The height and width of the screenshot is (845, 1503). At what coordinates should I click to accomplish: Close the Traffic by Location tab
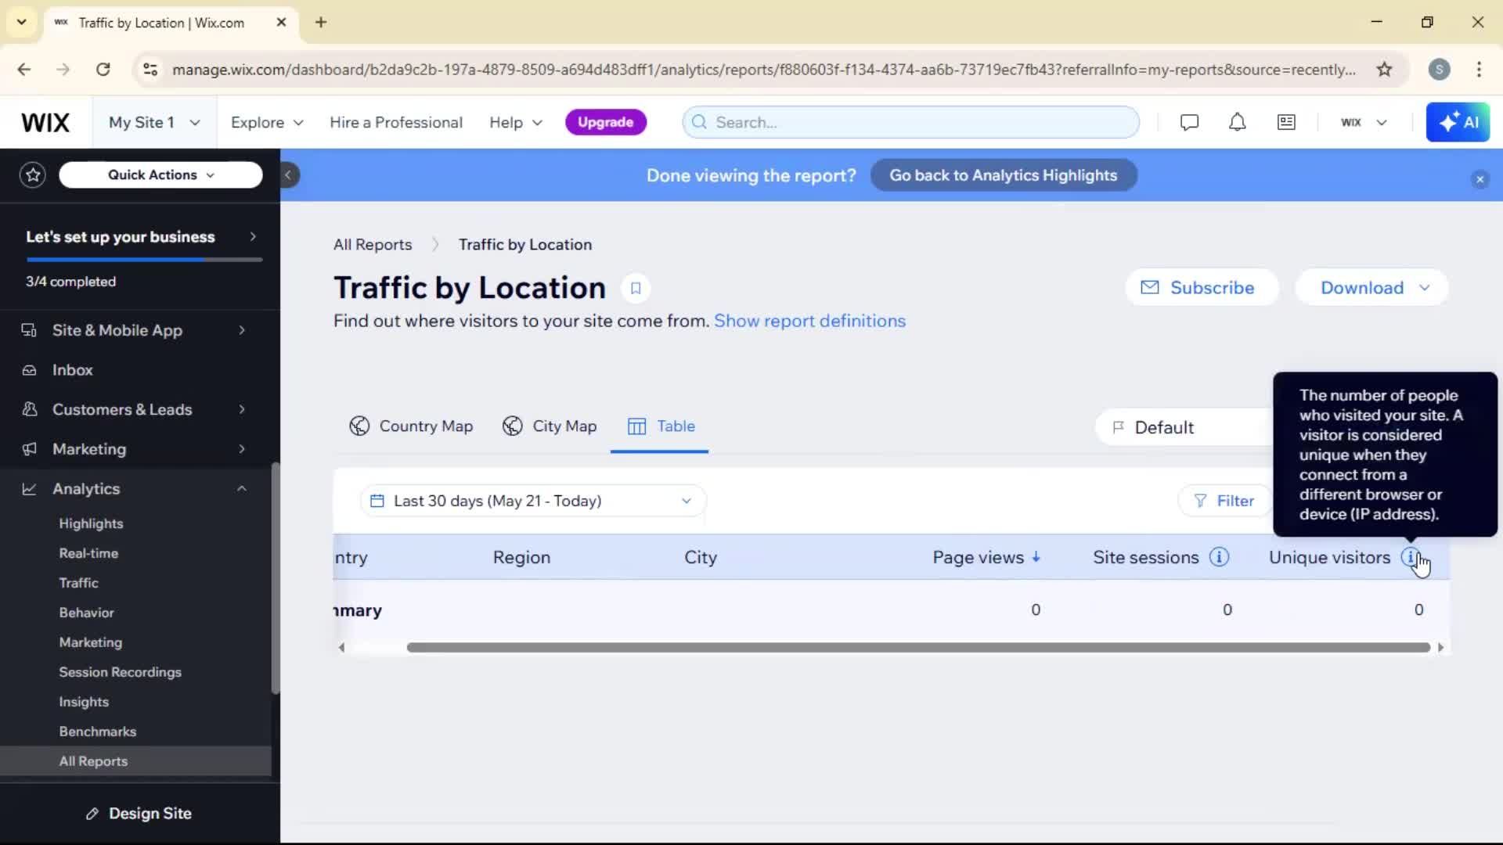tap(281, 22)
